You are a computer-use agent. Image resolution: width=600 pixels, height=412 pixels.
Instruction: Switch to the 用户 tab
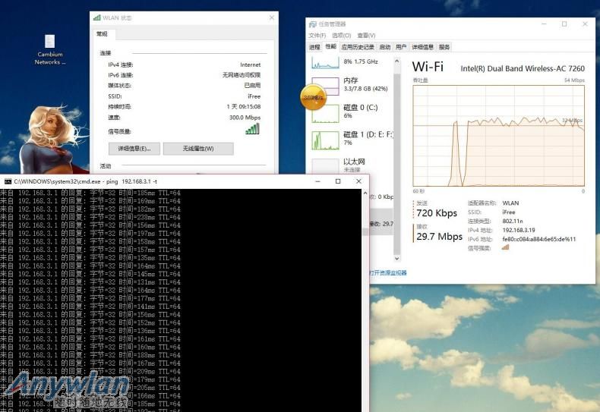tap(401, 47)
